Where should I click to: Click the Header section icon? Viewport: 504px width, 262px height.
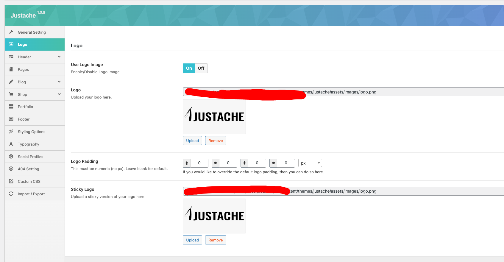(11, 57)
